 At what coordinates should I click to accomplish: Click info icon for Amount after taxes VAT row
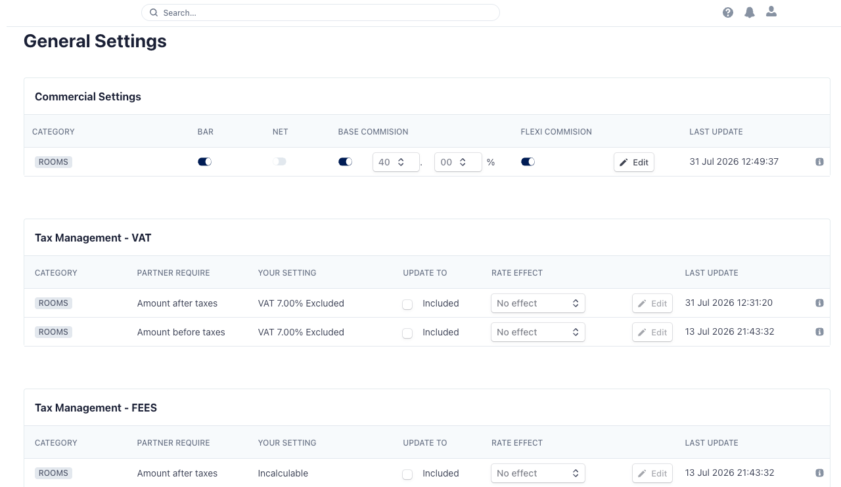[819, 303]
